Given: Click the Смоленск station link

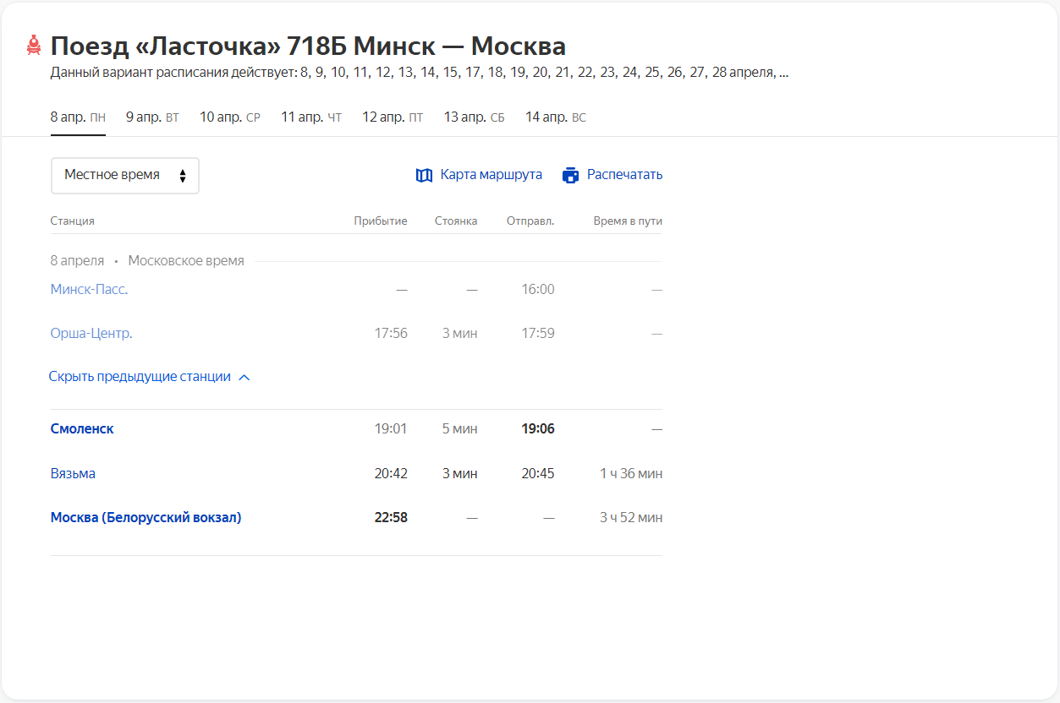Looking at the screenshot, I should coord(82,428).
